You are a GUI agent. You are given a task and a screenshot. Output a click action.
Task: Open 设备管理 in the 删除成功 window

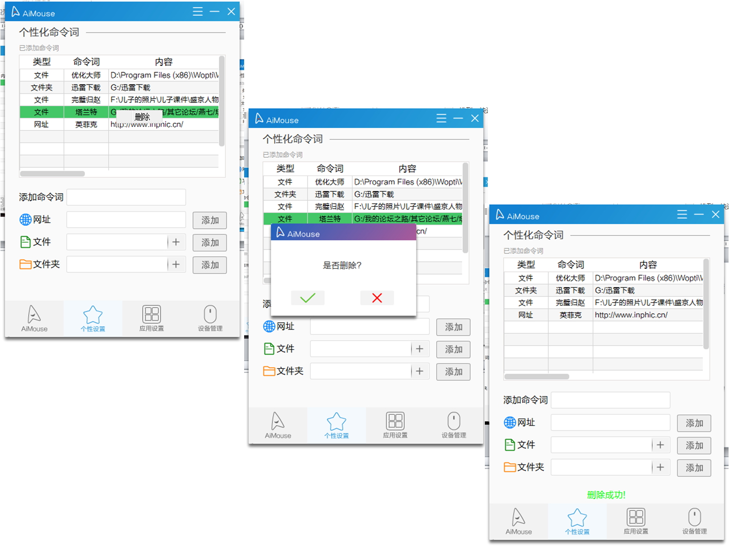[x=694, y=521]
